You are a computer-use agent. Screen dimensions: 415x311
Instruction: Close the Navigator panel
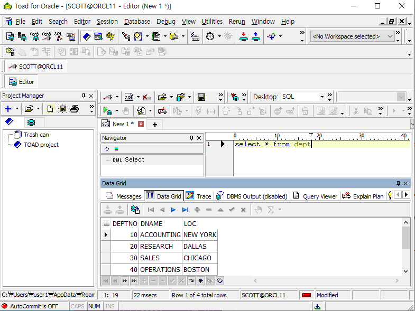click(199, 138)
